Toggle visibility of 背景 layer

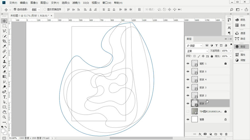point(188,120)
